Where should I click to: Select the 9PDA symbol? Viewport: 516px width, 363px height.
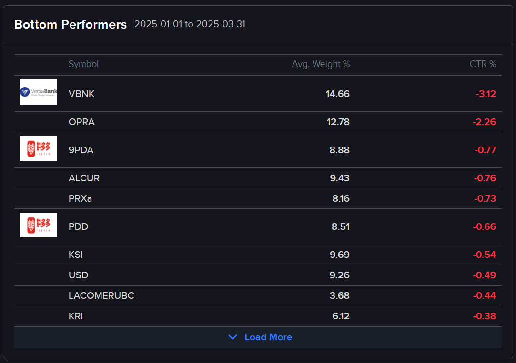click(81, 150)
